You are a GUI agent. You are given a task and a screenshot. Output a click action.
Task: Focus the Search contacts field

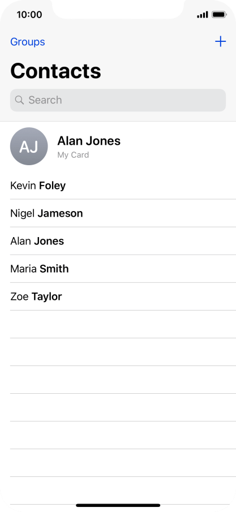click(118, 100)
